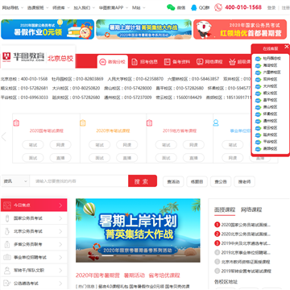Viewport: 290px width, 290px height.
Task: Click the chat bubble icon in 咨询分校 tab
Action: (x=103, y=62)
